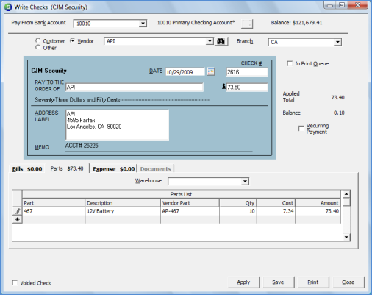This screenshot has width=372, height=295.
Task: Click the asterisk new row icon
Action: click(x=18, y=219)
